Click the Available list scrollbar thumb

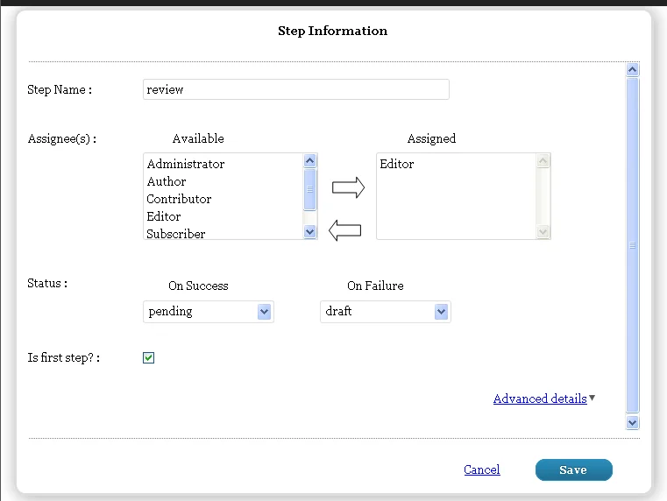[x=309, y=189]
